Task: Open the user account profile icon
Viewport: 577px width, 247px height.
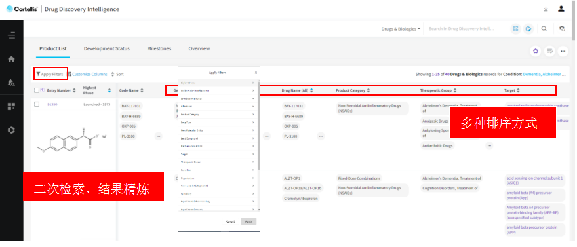Action: pyautogui.click(x=561, y=9)
